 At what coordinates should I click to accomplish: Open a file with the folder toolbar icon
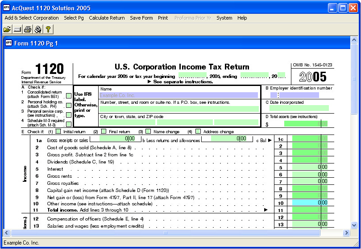(8, 29)
